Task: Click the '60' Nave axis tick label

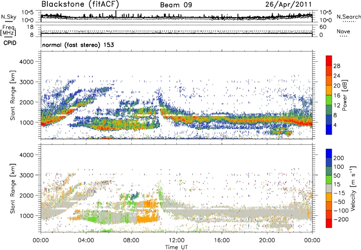Action: click(x=323, y=27)
